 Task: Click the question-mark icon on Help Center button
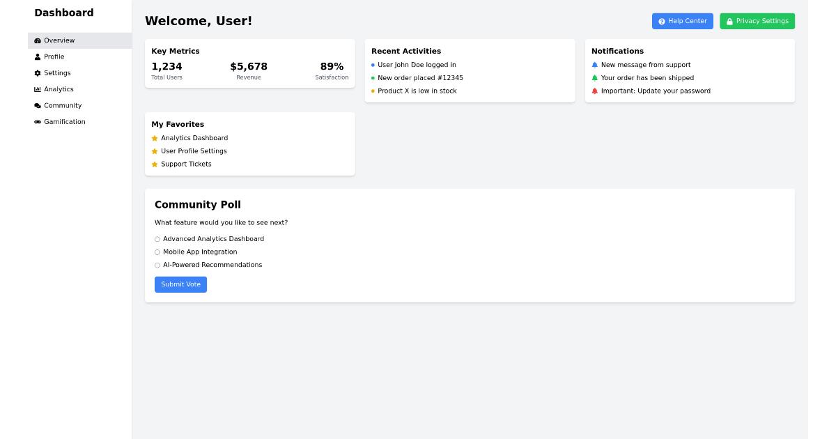(x=661, y=21)
